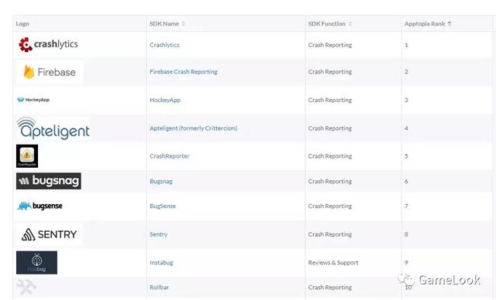Click rank 3 in HockeyApp row
Viewport: 496px width, 300px height.
(x=406, y=100)
